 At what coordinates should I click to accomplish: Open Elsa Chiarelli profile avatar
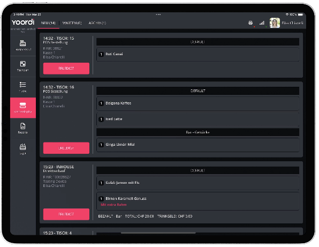pyautogui.click(x=275, y=23)
